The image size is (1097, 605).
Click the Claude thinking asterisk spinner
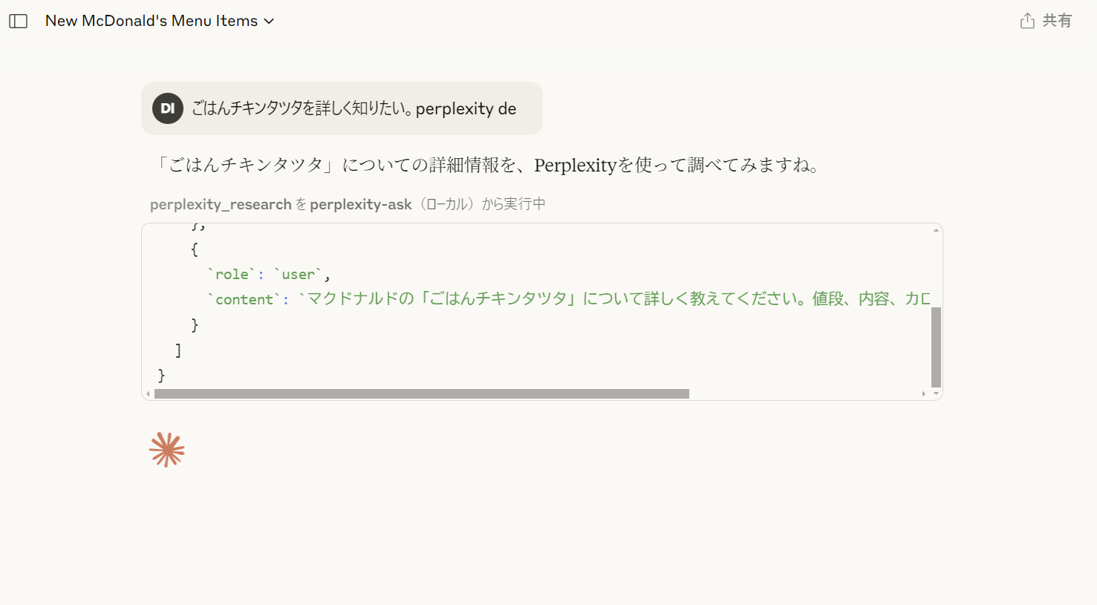[166, 448]
